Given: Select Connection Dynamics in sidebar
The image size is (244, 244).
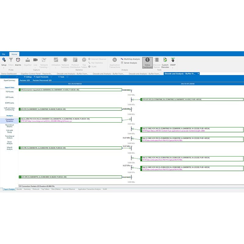Looking at the screenshot, I should point(9,120).
